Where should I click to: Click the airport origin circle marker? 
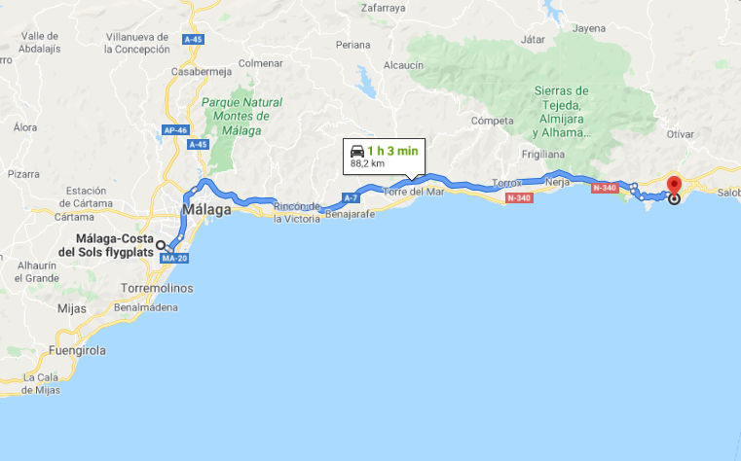[161, 245]
